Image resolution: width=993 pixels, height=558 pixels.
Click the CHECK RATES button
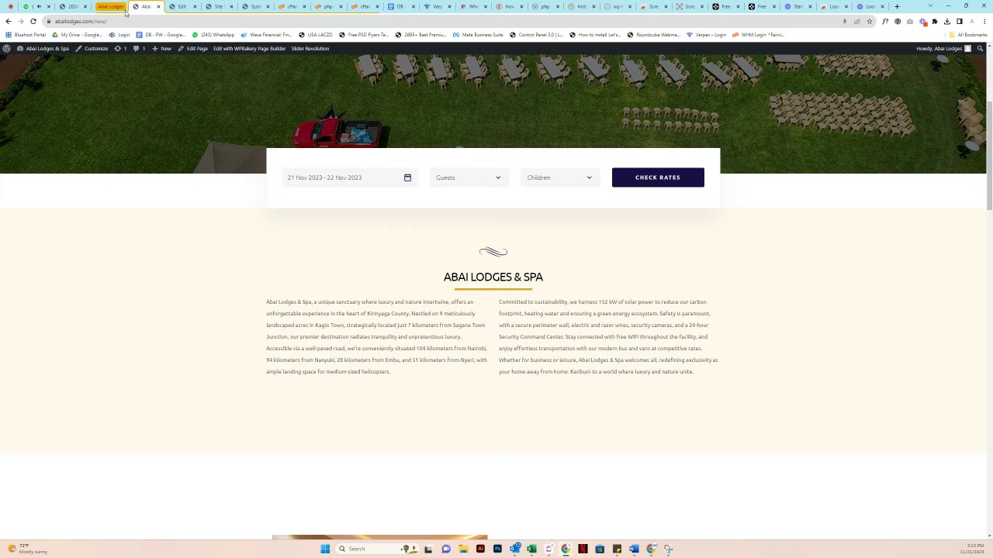click(x=658, y=177)
